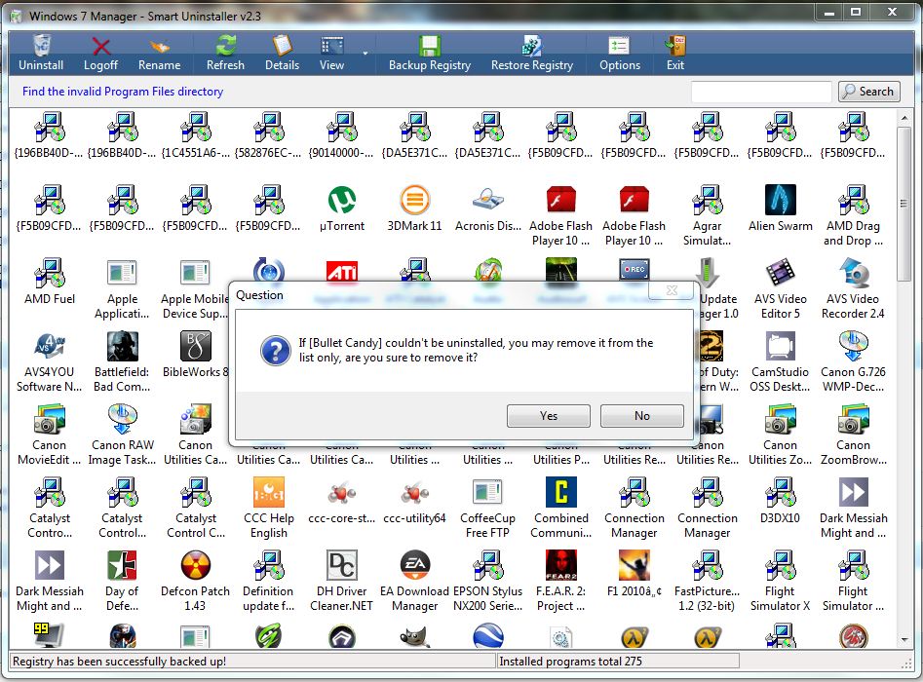Refresh the installed programs list
923x682 pixels.
(x=225, y=53)
